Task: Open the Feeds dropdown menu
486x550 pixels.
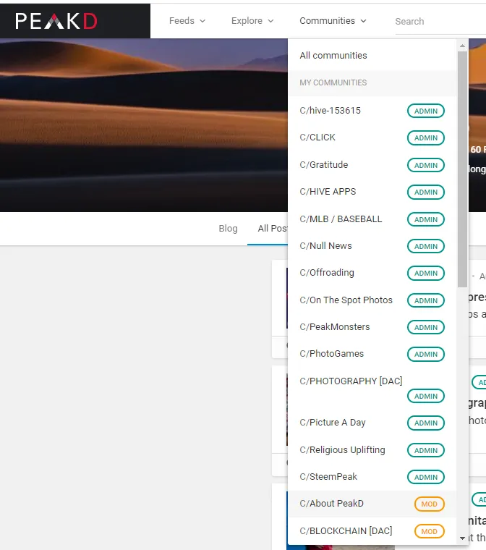Action: pos(187,21)
